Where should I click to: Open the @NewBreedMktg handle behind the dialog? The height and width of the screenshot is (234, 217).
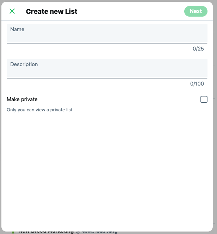pyautogui.click(x=97, y=232)
